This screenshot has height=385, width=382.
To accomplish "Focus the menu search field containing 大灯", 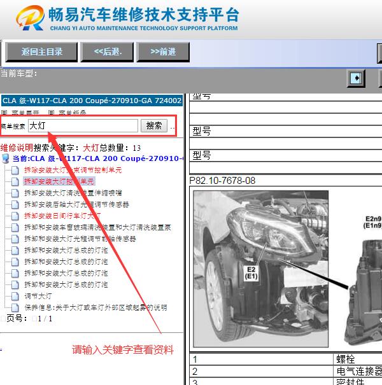I will (83, 125).
